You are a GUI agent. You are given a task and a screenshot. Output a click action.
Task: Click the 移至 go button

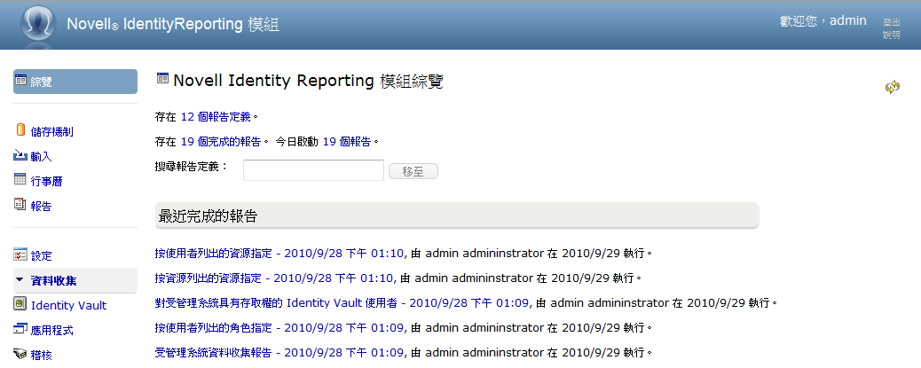[x=413, y=171]
